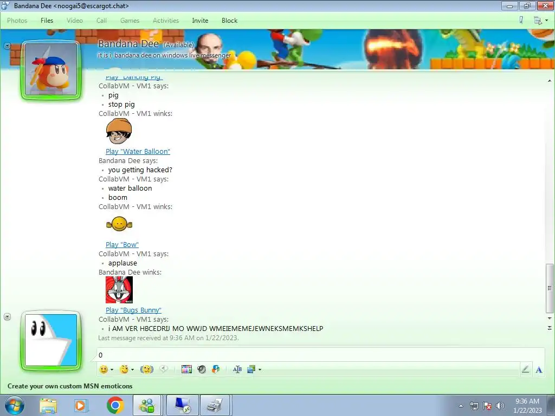Click Bandana Dee's avatar picture
This screenshot has height=416, width=555.
point(51,69)
